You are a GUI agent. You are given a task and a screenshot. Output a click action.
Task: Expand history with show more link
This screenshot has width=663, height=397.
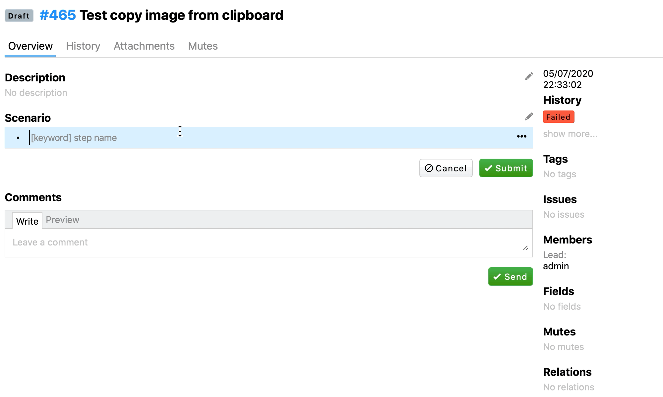click(x=570, y=134)
